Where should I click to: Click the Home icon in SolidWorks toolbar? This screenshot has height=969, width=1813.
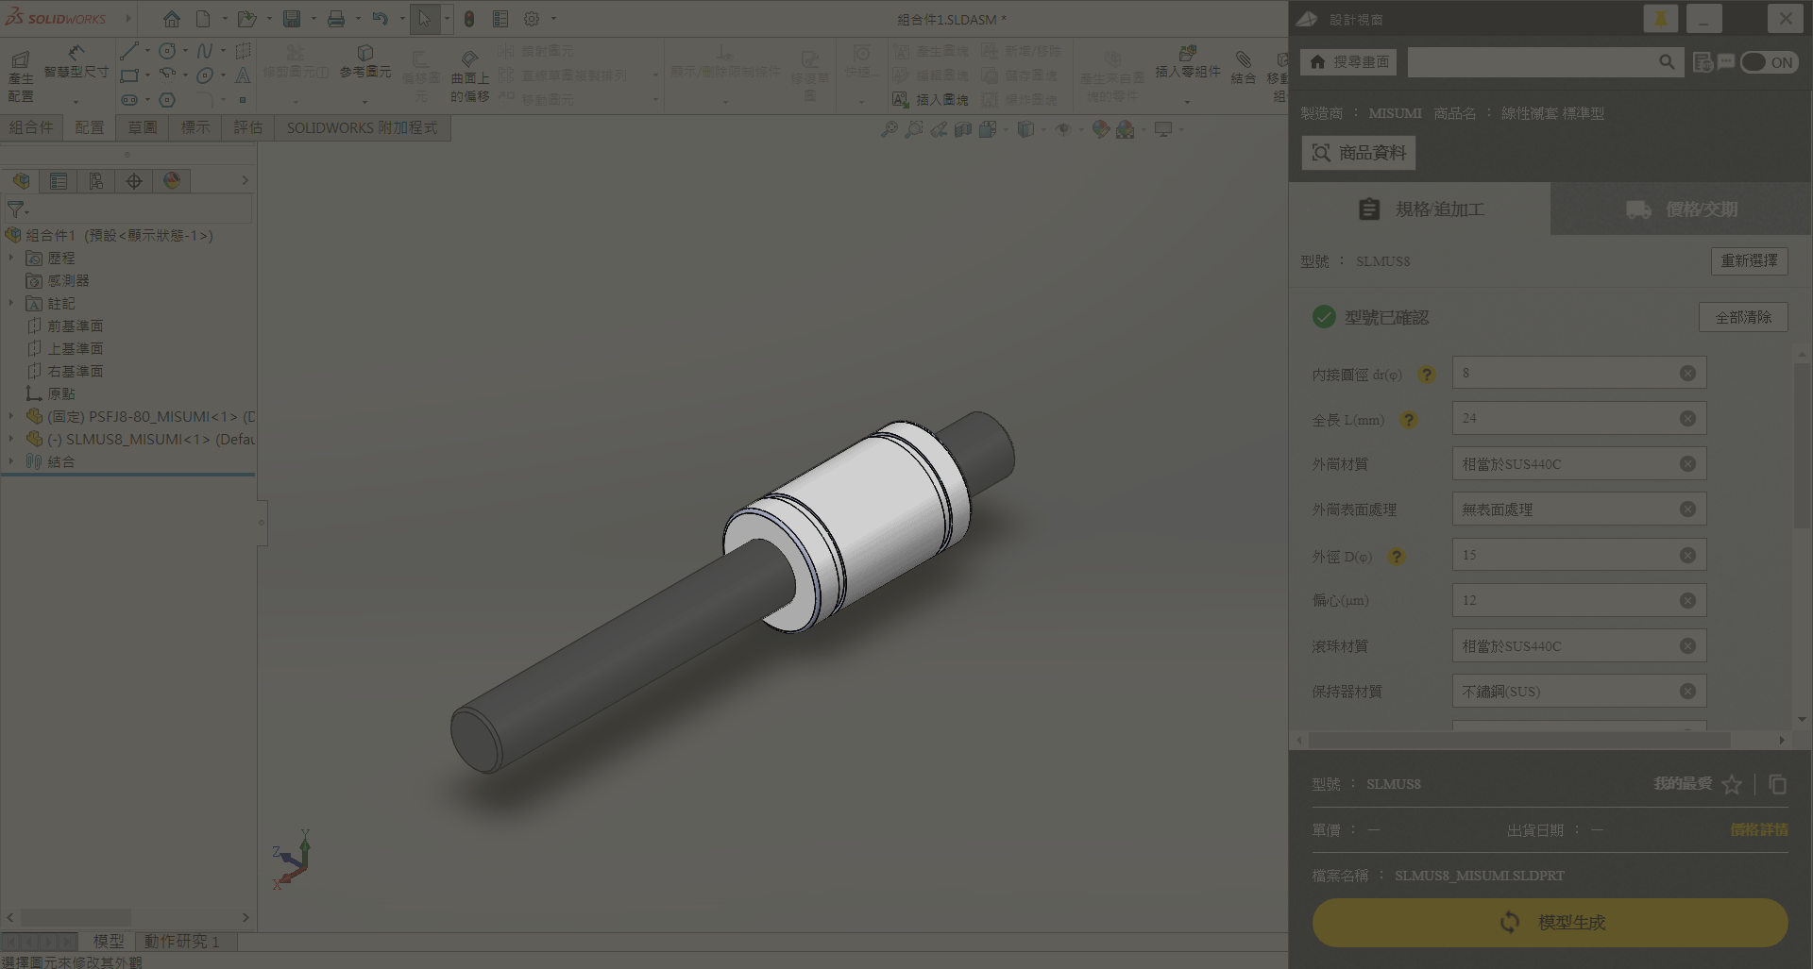(x=171, y=19)
